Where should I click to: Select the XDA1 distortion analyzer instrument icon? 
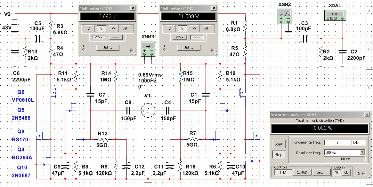click(x=335, y=15)
